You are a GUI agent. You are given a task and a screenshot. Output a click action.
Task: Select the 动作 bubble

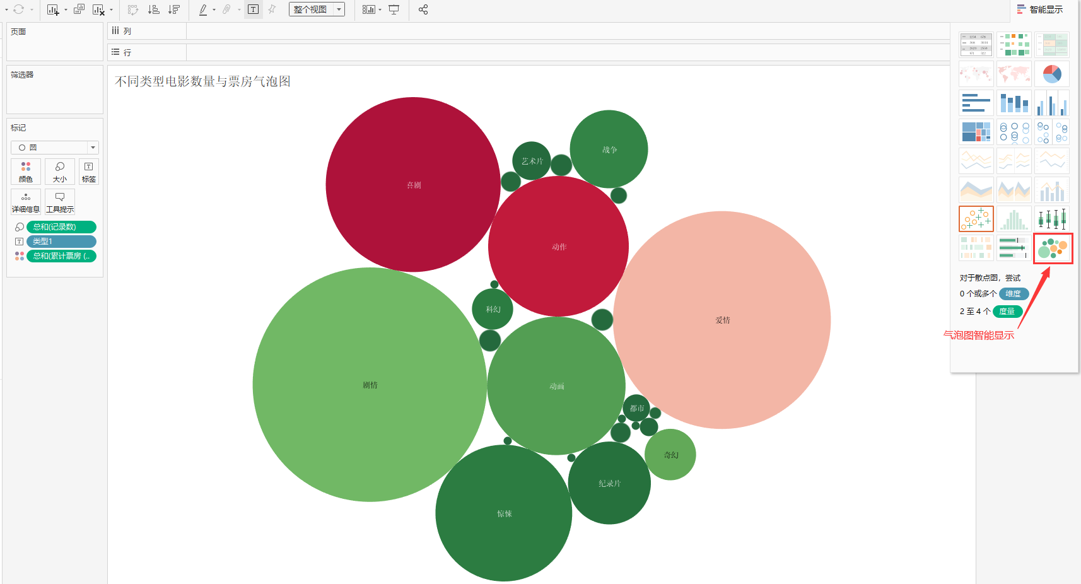click(559, 247)
